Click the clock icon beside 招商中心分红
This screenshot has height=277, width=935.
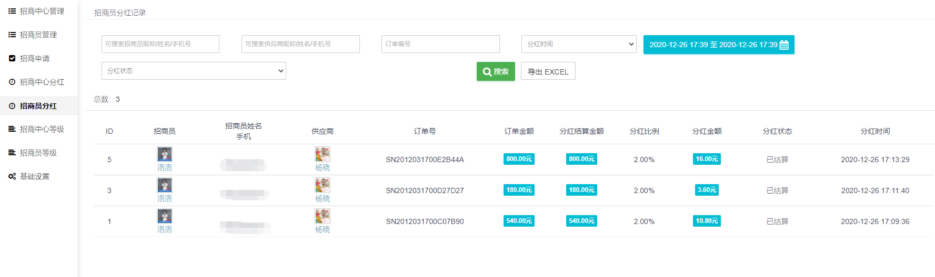(12, 82)
